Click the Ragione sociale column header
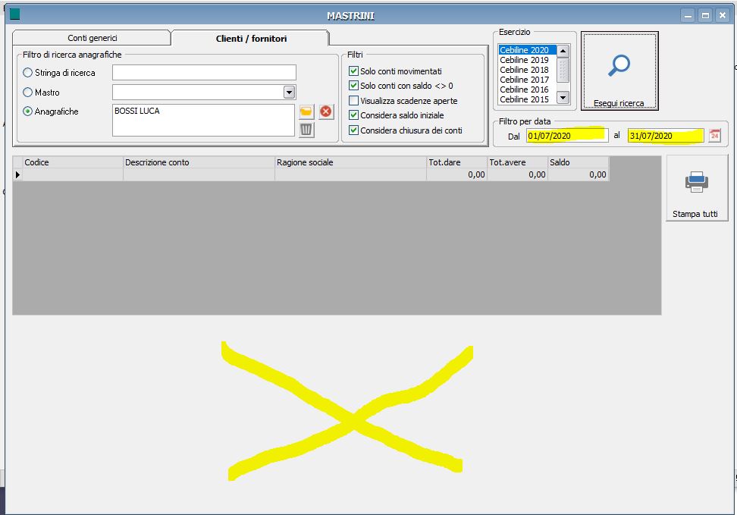Screen dimensions: 737x515 350,162
